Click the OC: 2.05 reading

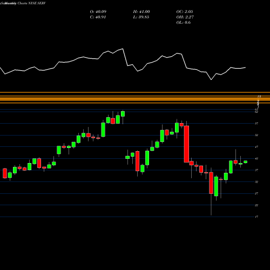point(185,12)
